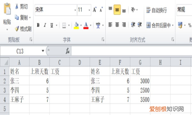192x115 pixels.
Task: Open the Underline style dropdown arrow
Action: click(57, 26)
